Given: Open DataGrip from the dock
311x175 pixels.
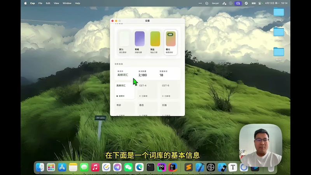Looking at the screenshot, I should click(161, 167).
